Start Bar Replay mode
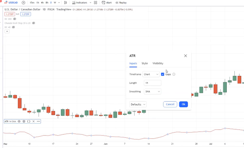244x148 pixels. 121,3
